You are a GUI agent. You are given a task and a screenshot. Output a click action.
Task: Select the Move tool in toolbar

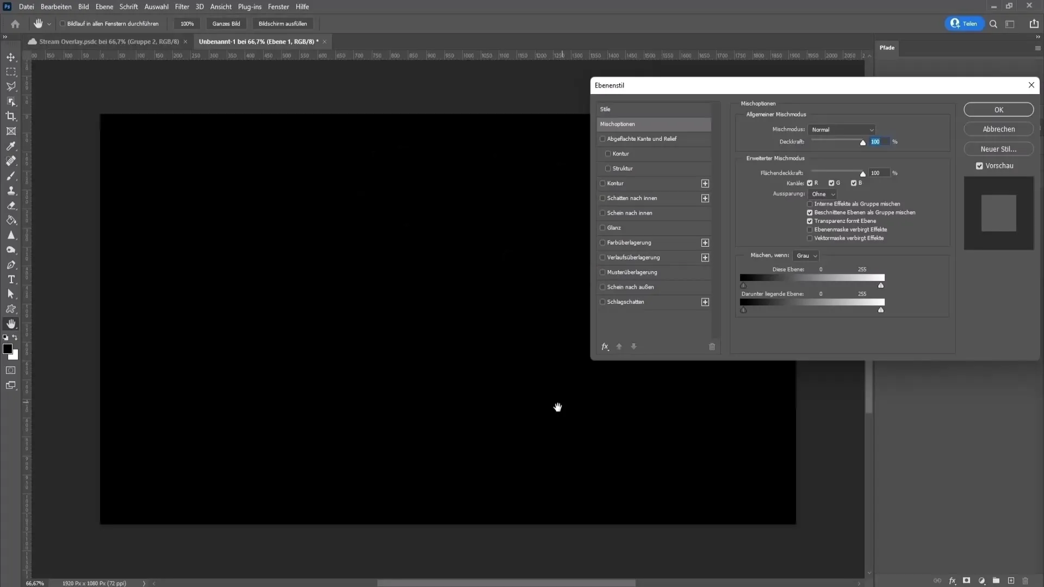(11, 57)
